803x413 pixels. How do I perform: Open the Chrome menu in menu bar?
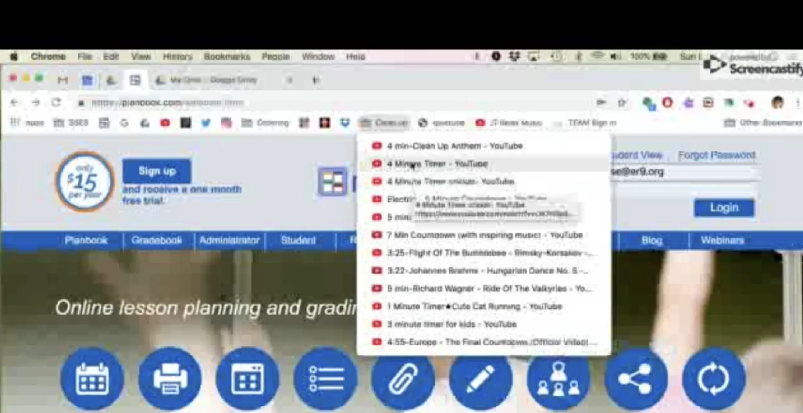pyautogui.click(x=48, y=57)
